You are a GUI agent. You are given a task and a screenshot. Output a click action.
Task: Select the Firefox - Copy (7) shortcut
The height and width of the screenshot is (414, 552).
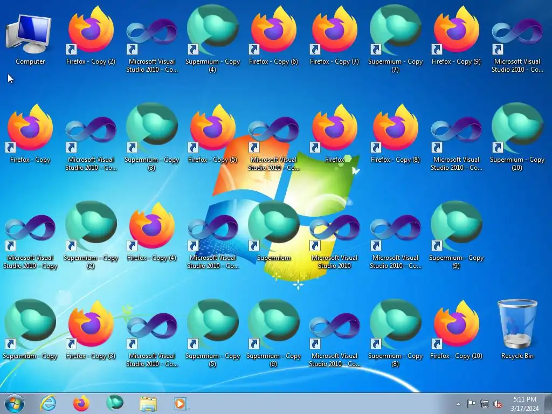(x=334, y=34)
